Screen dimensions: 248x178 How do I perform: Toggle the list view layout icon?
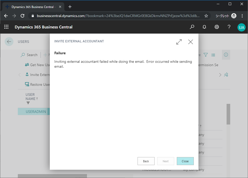[213, 55]
